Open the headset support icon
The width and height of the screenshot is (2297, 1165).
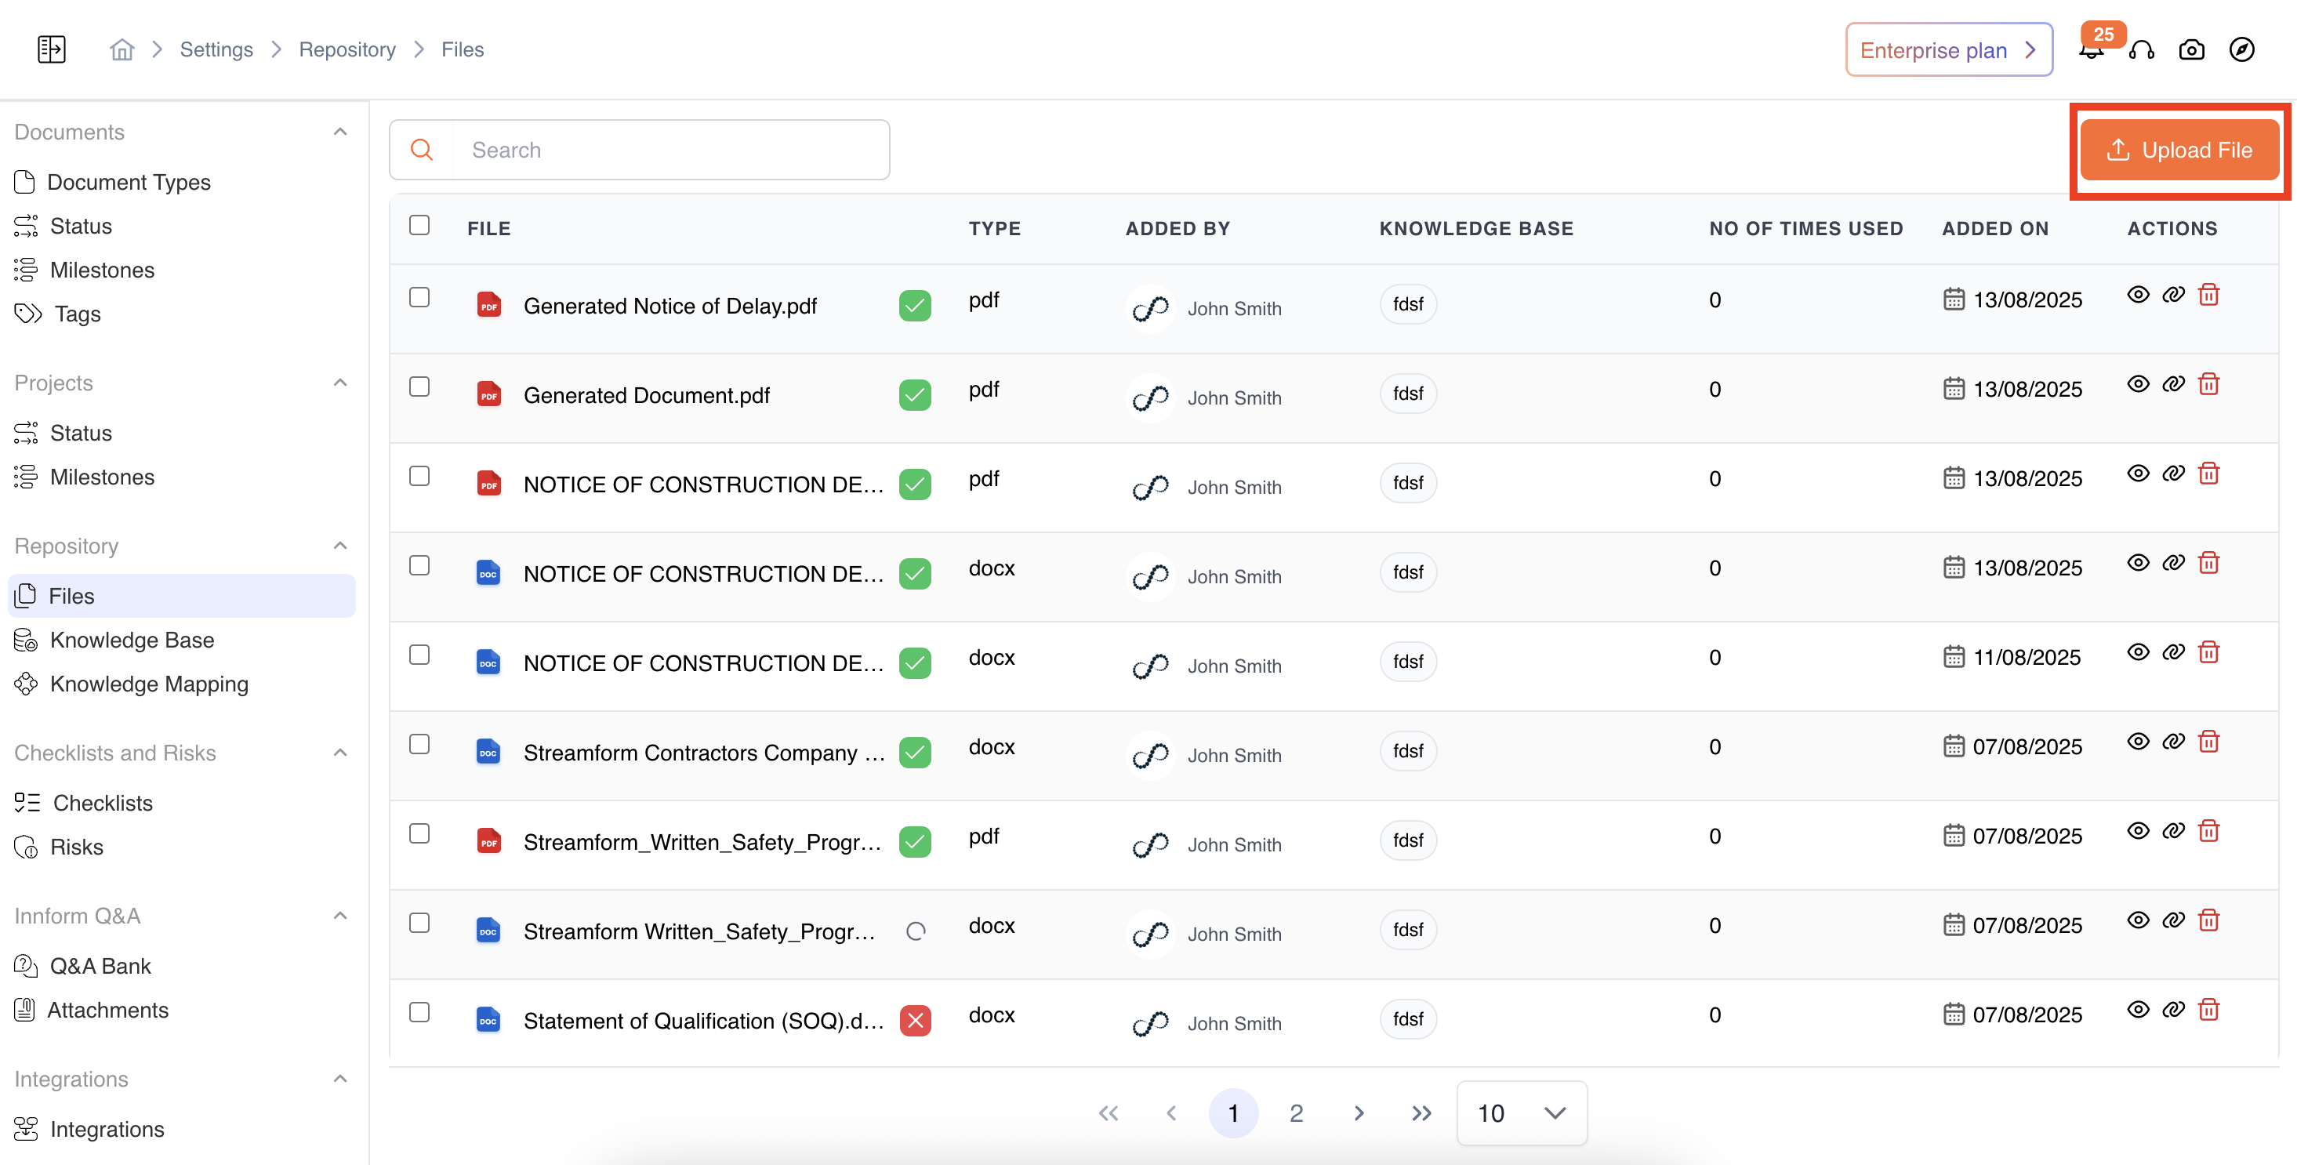coord(2141,50)
